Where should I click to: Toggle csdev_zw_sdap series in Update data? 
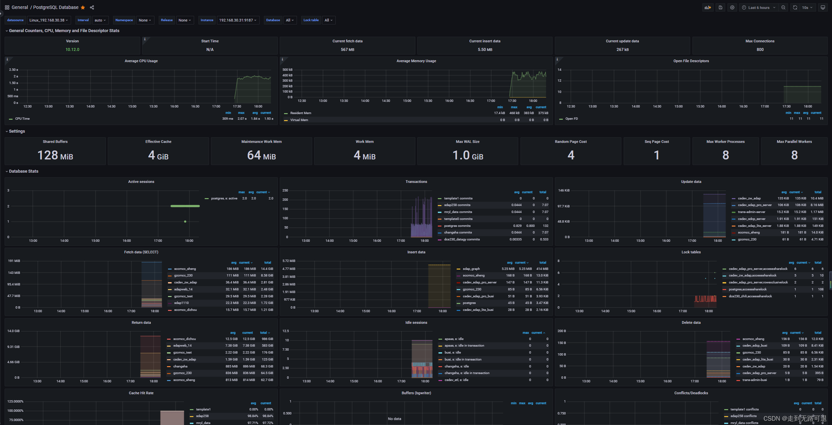(749, 198)
